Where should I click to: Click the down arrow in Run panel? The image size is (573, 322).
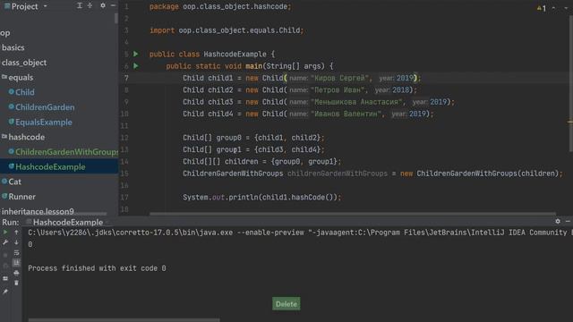click(16, 242)
